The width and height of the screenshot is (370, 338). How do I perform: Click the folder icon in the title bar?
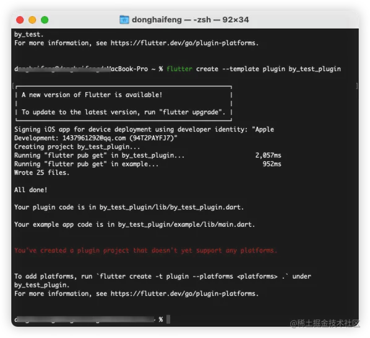(124, 20)
